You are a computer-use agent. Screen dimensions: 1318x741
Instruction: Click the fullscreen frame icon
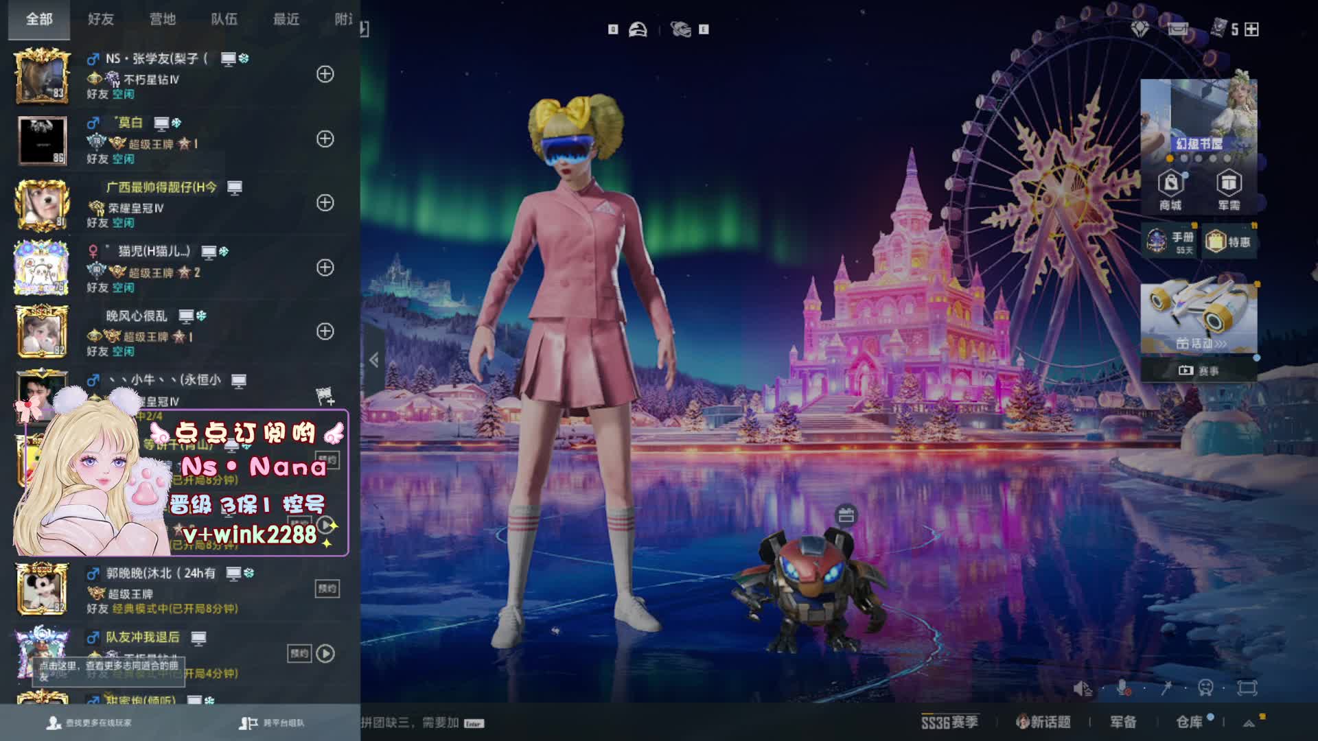[x=1247, y=687]
